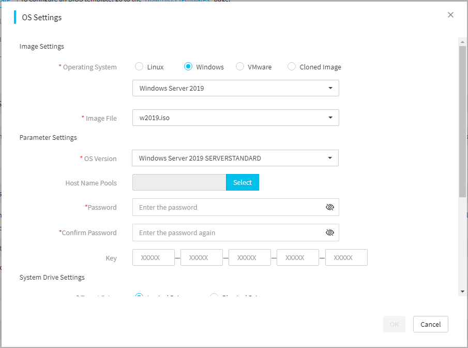The image size is (468, 348).
Task: Click the first Key segment field
Action: tap(154, 257)
